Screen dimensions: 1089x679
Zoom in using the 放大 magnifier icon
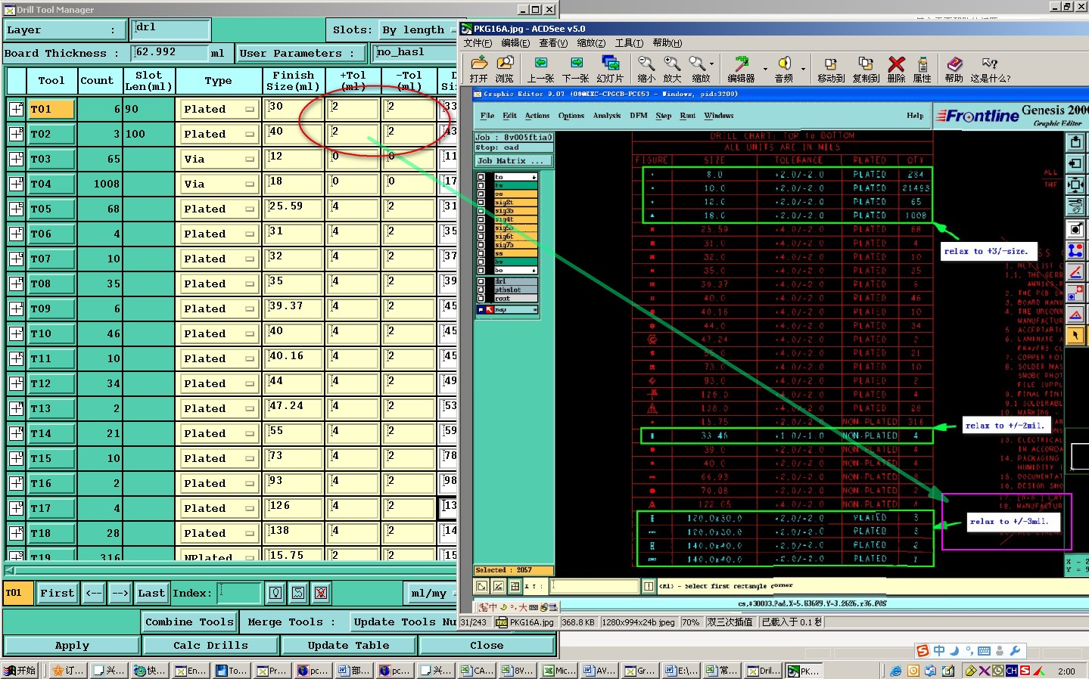tap(672, 64)
